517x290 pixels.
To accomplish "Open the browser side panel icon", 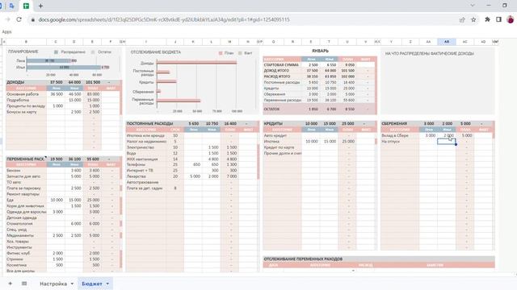I will (498, 19).
